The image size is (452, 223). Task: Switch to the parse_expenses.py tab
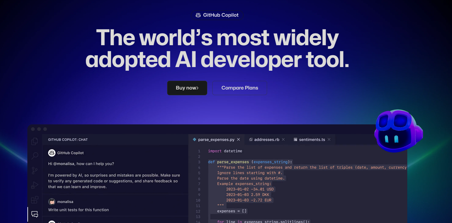pos(216,140)
